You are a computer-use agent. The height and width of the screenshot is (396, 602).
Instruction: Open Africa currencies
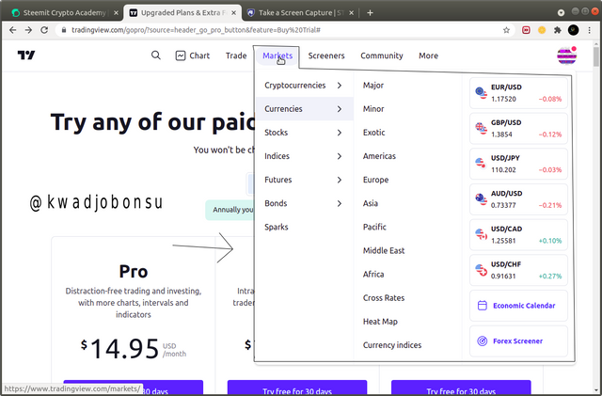coord(373,275)
